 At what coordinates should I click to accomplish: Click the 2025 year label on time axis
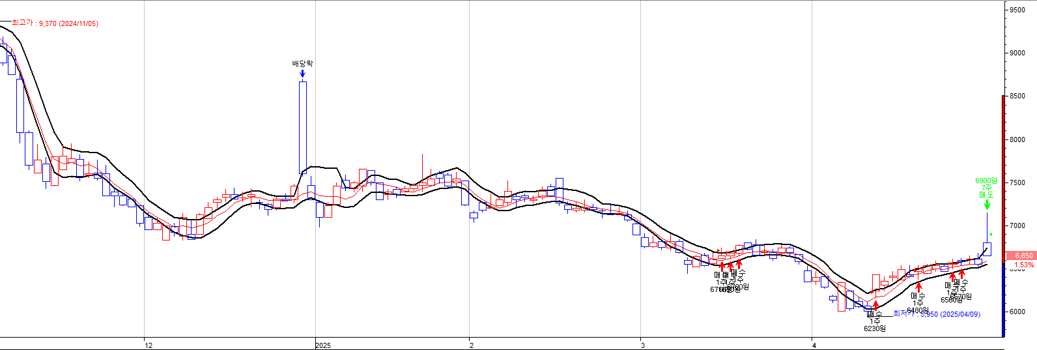click(323, 345)
